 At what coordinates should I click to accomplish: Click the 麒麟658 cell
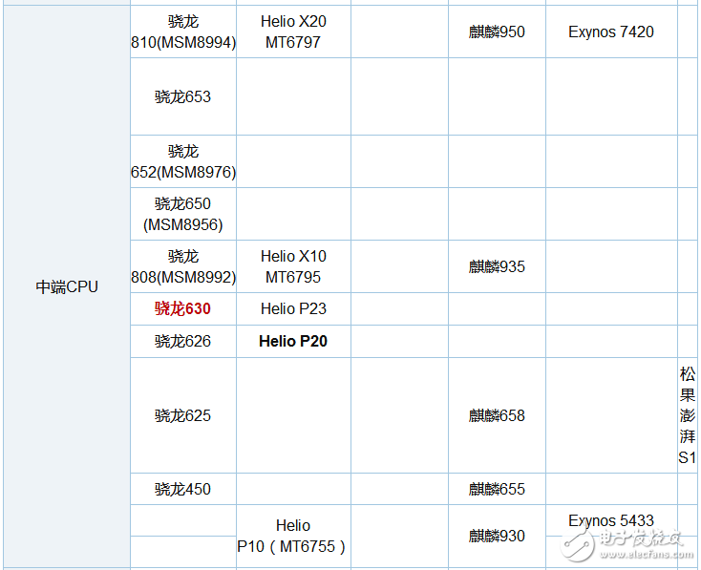[497, 415]
